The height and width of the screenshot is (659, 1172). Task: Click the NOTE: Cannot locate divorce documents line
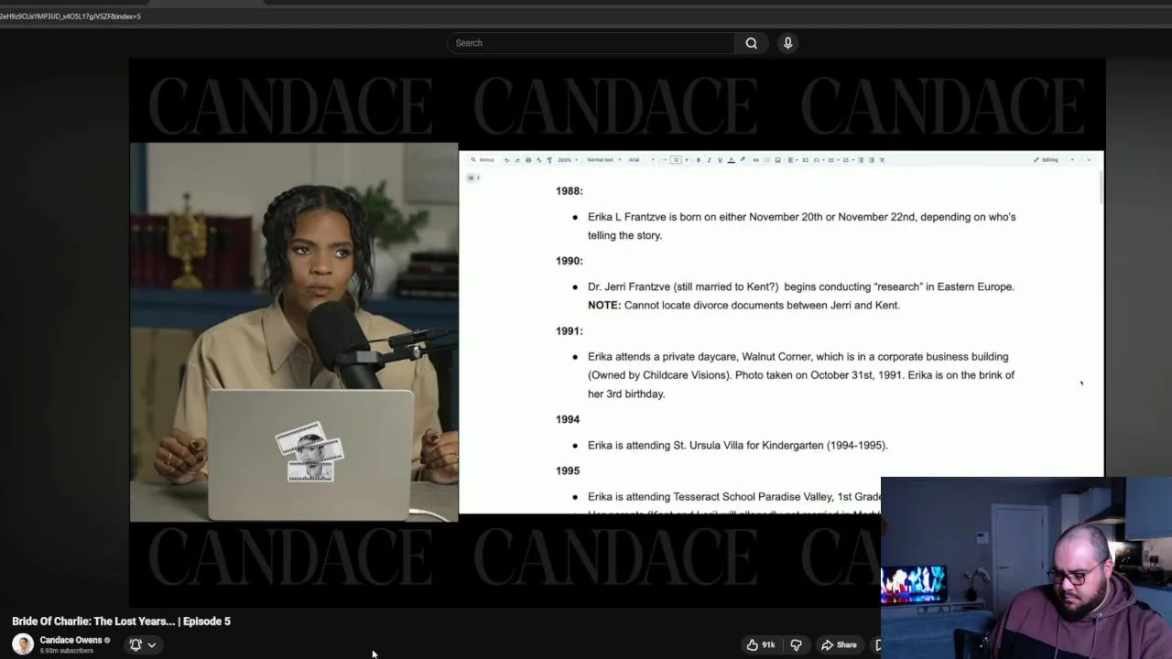[x=743, y=305]
